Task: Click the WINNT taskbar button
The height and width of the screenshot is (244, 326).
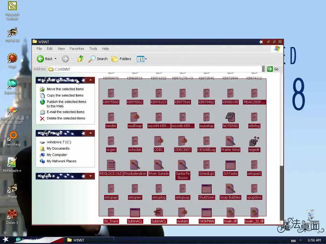Action: (x=89, y=240)
